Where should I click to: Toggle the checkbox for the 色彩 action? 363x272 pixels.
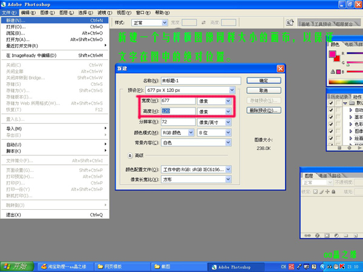[x=331, y=124]
